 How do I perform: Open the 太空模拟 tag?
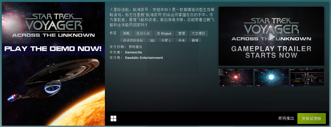[198, 33]
